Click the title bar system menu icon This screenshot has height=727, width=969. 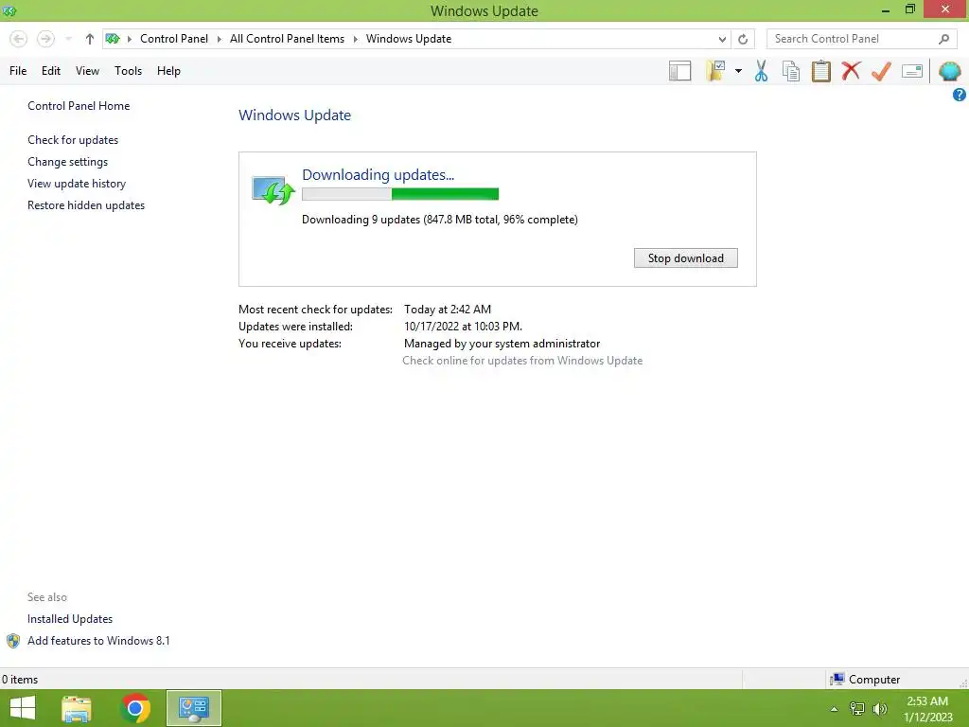(9, 10)
